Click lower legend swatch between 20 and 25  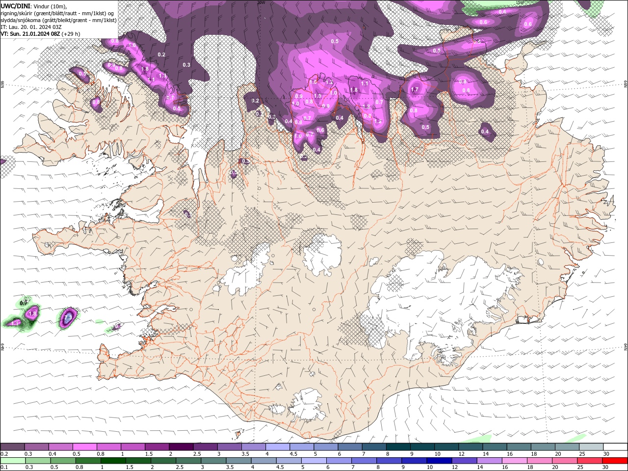tap(564, 461)
